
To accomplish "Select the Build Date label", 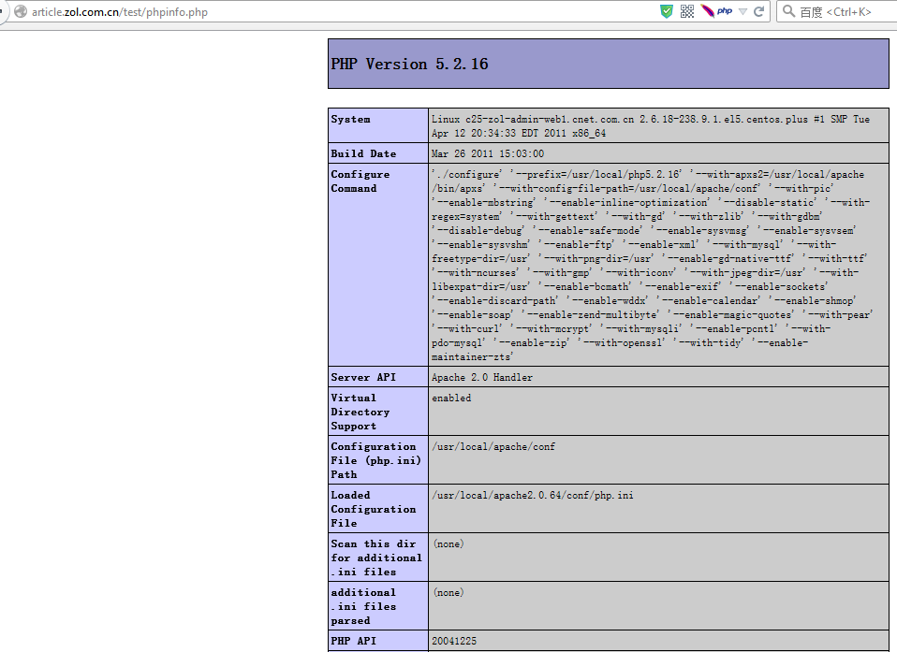I will (363, 153).
